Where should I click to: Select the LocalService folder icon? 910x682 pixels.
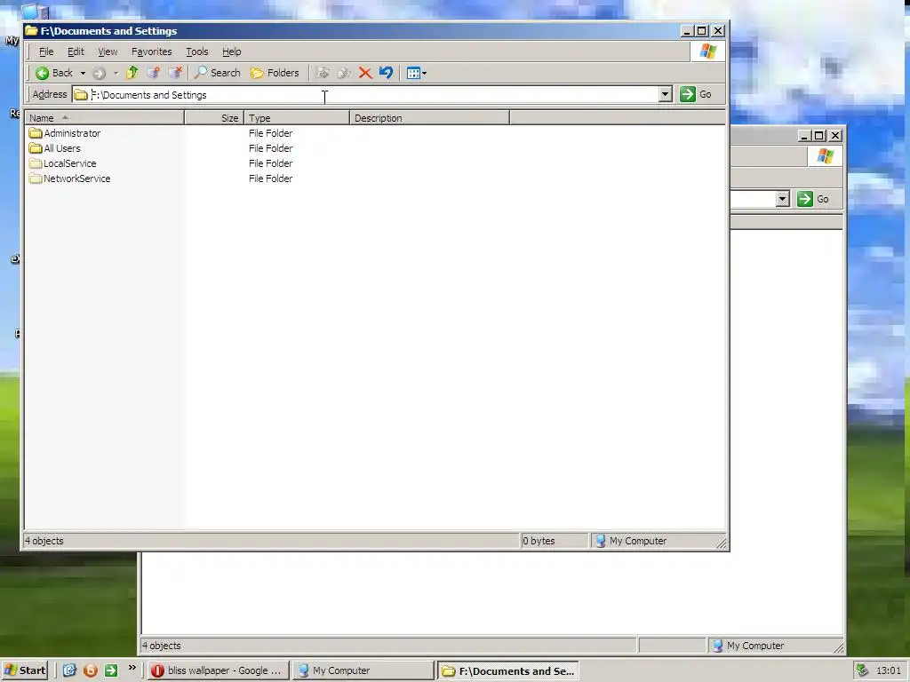click(36, 163)
